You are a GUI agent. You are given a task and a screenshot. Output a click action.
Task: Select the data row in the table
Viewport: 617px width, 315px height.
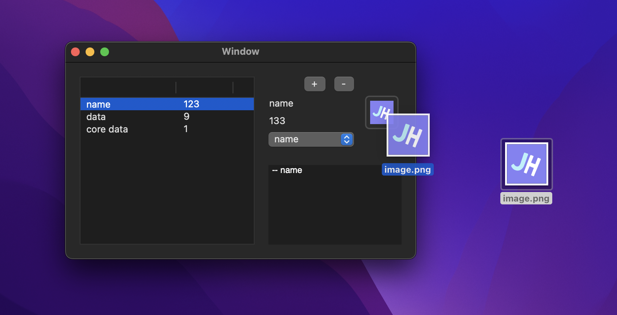(167, 116)
